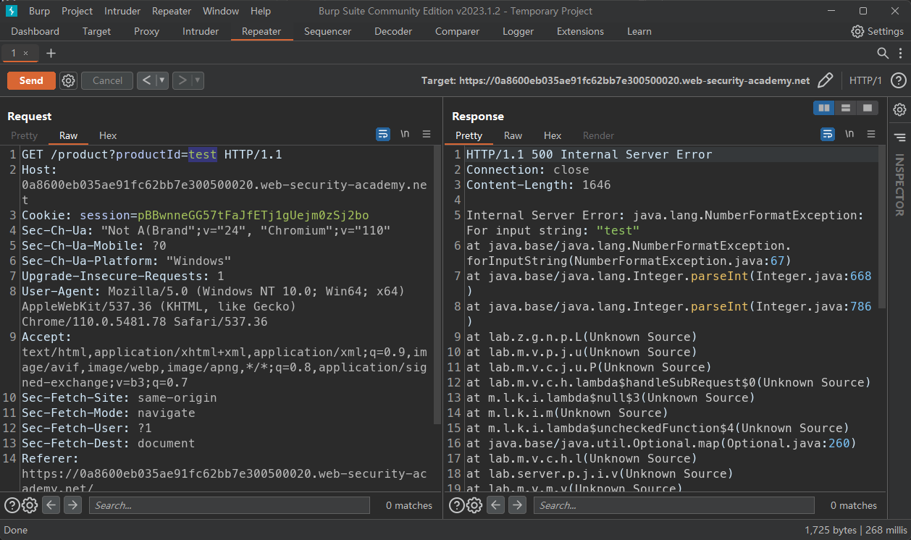The image size is (911, 540).
Task: Edit target with pencil icon
Action: [825, 81]
